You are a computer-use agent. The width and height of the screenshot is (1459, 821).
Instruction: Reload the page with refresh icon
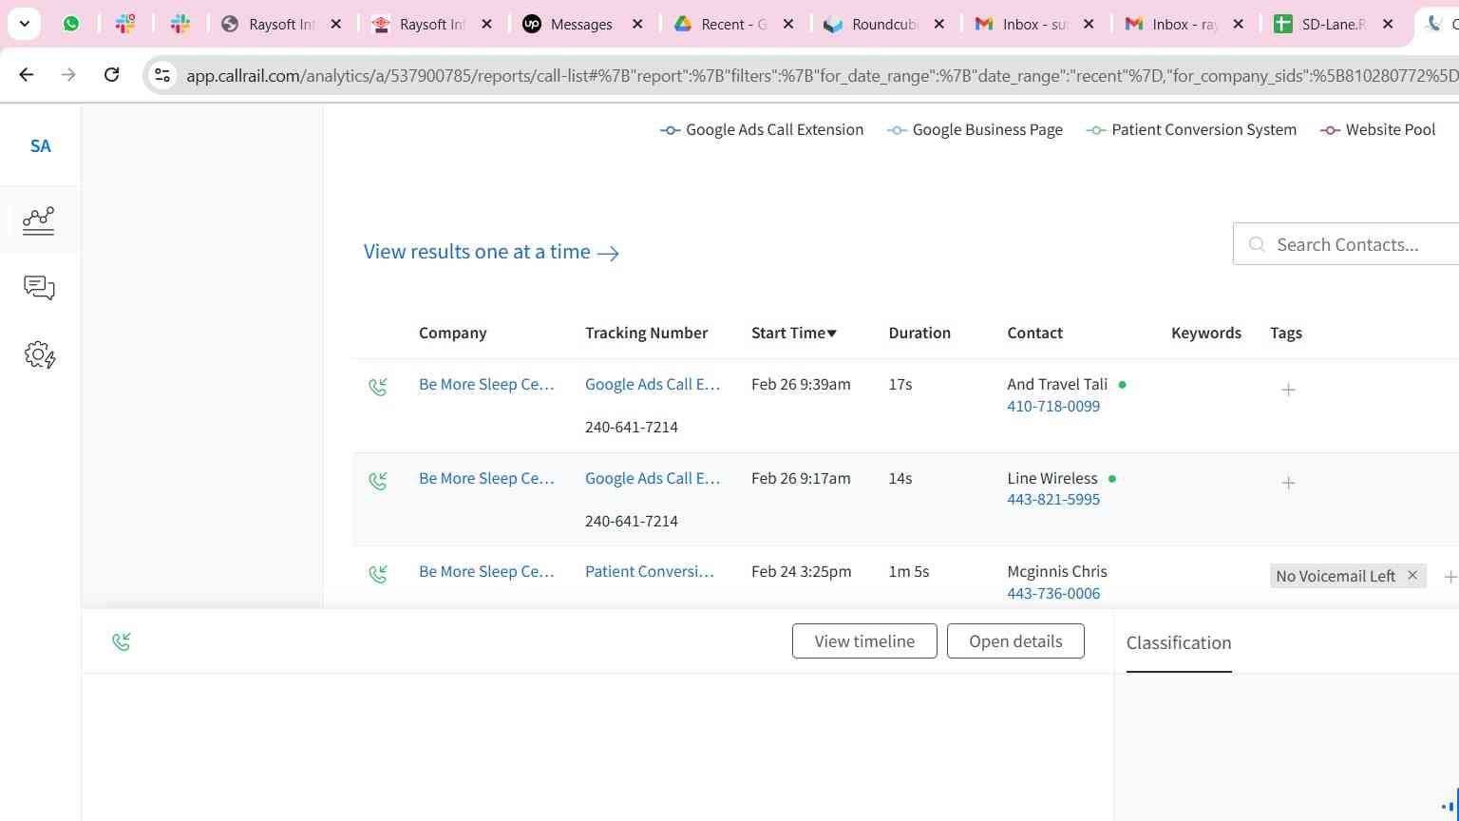click(x=111, y=74)
